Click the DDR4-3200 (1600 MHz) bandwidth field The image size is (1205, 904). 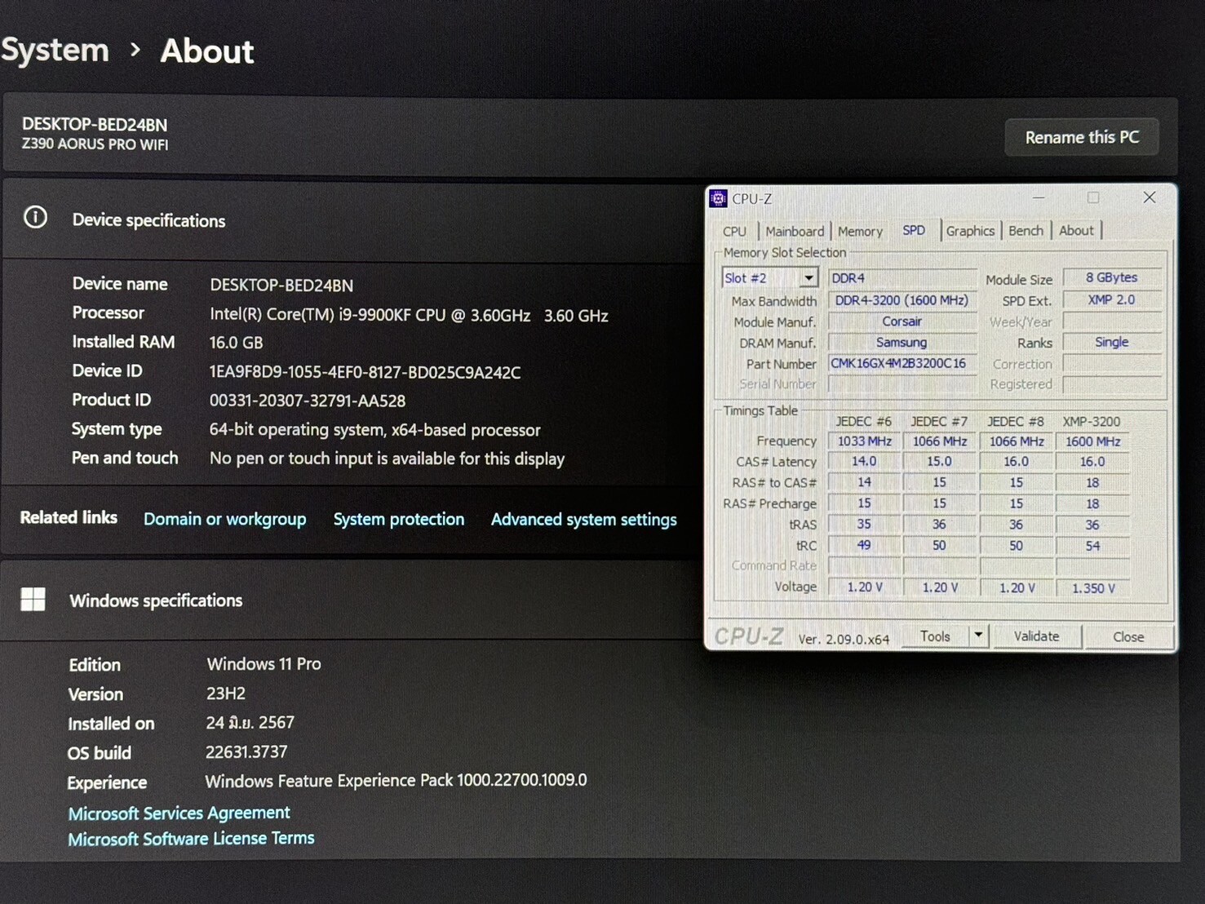(x=902, y=300)
